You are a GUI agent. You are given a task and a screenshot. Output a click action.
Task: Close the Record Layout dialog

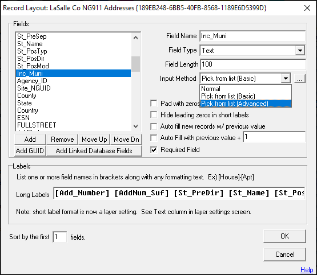tap(307, 9)
